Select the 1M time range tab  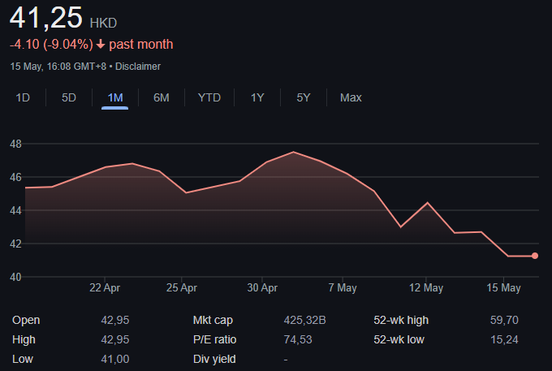pyautogui.click(x=115, y=97)
